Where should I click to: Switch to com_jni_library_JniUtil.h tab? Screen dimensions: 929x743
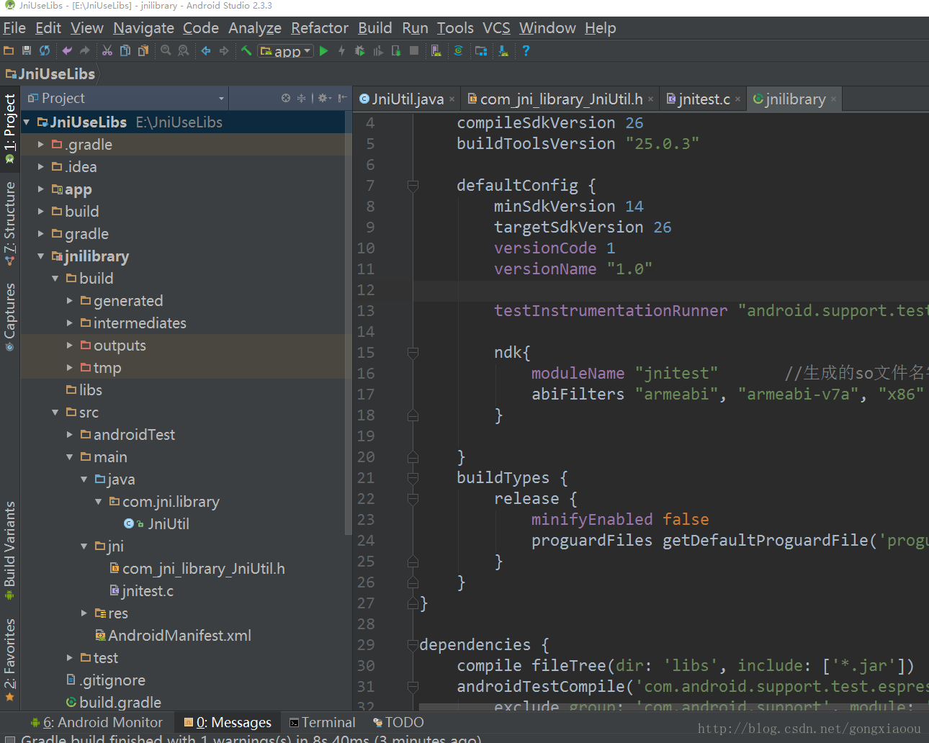[561, 99]
